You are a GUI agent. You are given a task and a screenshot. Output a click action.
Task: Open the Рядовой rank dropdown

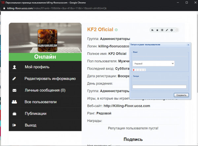tap(153, 64)
